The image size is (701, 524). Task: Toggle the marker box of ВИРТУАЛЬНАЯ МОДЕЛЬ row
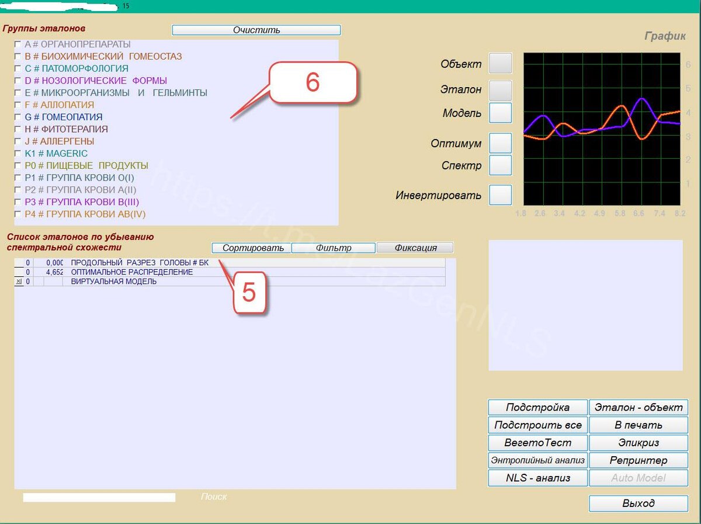tap(19, 282)
